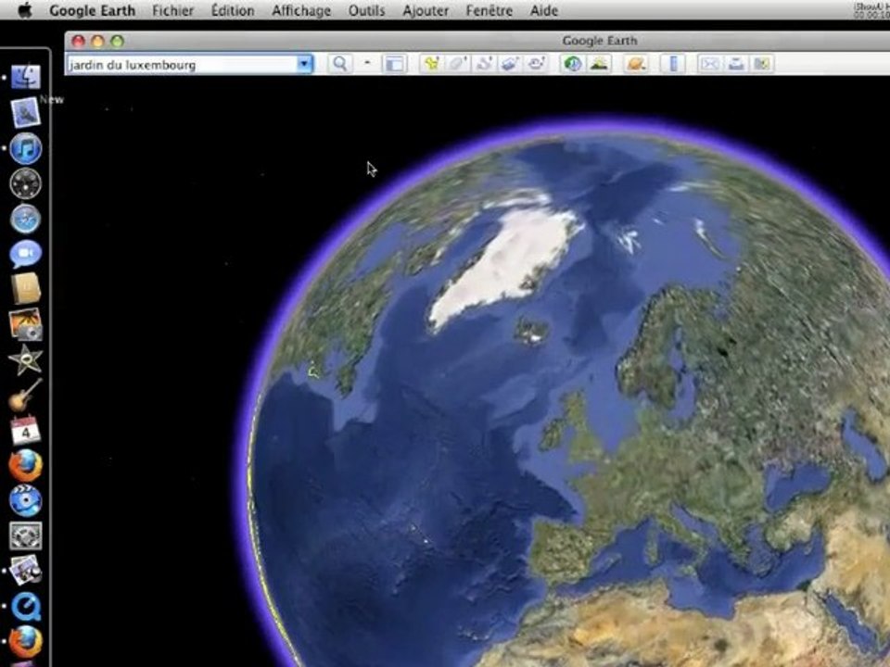
Task: Launch iMovie star icon in dock
Action: [26, 359]
